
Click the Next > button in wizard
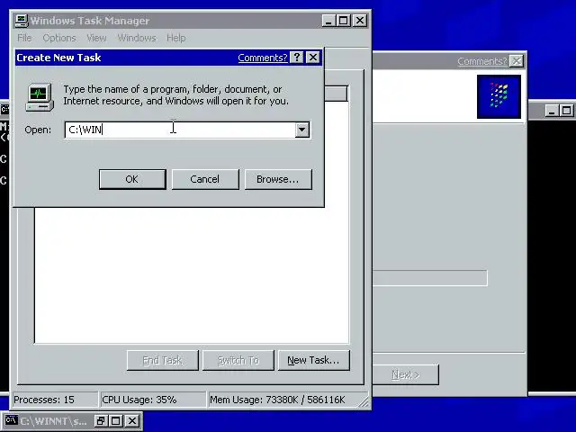click(x=406, y=374)
